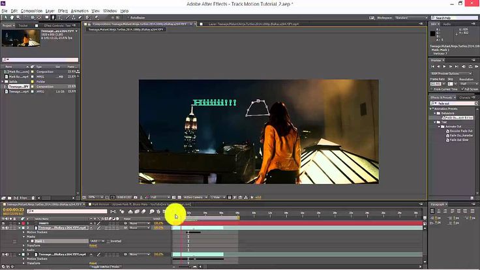Click Reset link next to Transform
The width and height of the screenshot is (480, 270).
93,245
